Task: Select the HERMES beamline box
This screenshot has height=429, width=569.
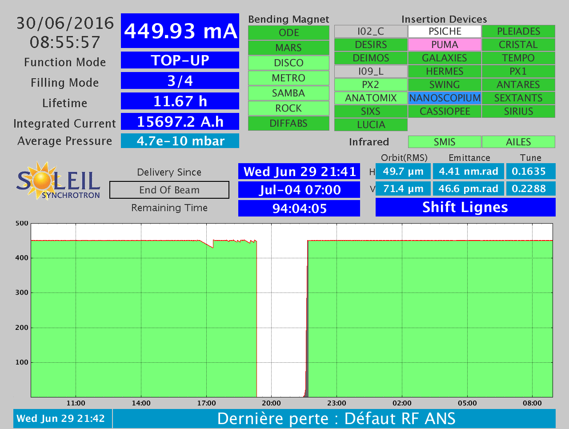Action: click(445, 71)
